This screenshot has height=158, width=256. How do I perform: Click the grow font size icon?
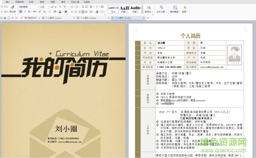point(52,7)
